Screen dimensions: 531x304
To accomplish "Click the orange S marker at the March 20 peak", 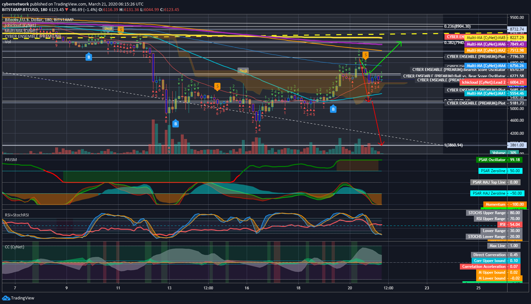I will tap(366, 55).
